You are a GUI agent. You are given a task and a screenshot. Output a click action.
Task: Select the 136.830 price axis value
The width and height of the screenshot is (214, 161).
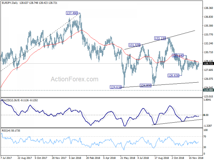coord(208,17)
